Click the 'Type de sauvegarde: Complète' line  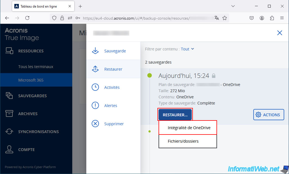187,103
